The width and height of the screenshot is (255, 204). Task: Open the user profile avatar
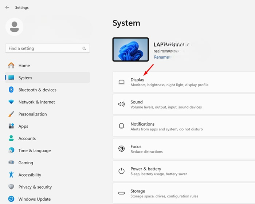[15, 27]
